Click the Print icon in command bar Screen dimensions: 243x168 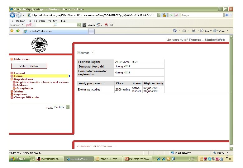click(193, 31)
